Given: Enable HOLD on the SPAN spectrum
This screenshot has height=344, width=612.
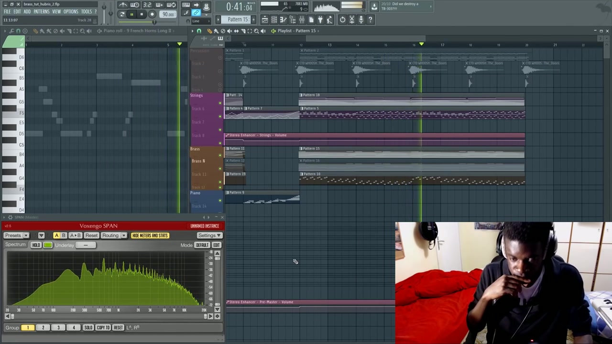Looking at the screenshot, I should pyautogui.click(x=36, y=245).
